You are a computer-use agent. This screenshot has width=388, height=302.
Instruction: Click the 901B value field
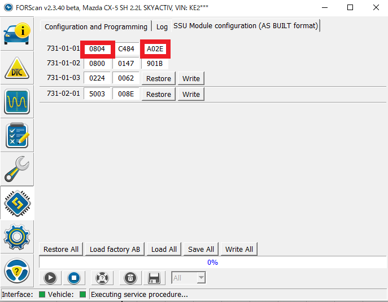(155, 64)
